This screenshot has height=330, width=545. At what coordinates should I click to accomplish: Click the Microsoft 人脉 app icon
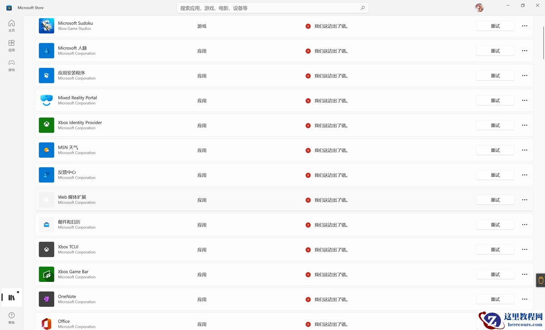tap(46, 51)
